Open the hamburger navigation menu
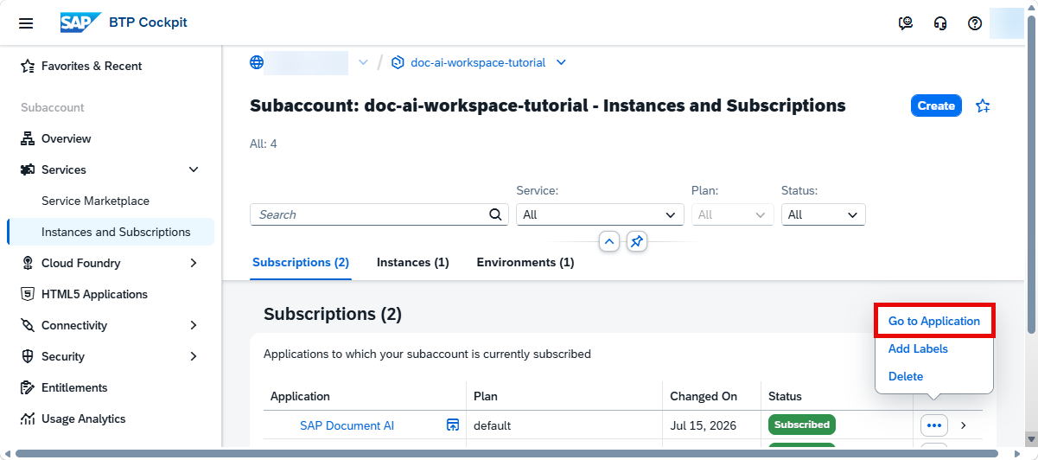 (26, 23)
